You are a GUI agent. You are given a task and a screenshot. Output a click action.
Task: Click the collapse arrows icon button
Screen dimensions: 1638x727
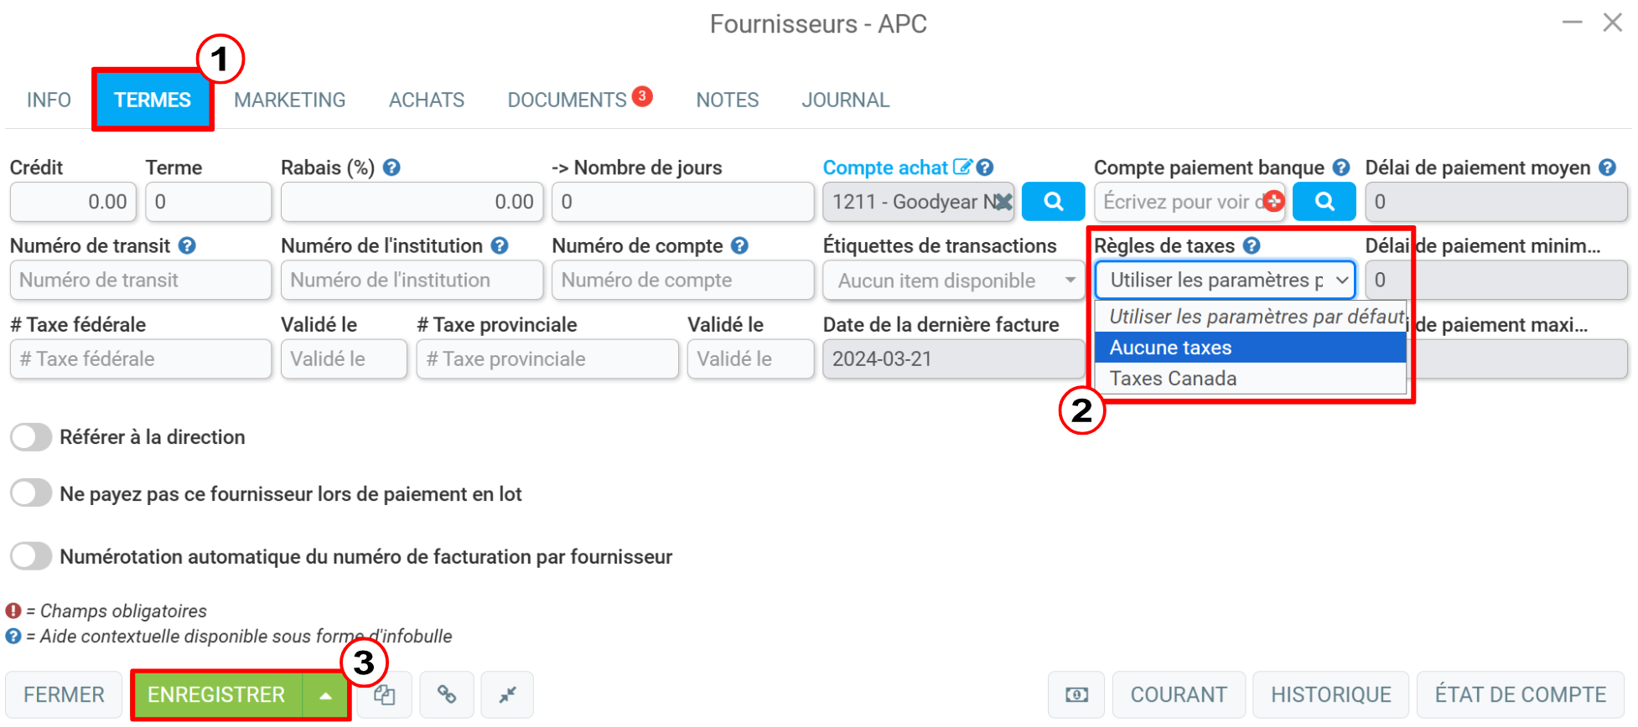click(x=507, y=694)
